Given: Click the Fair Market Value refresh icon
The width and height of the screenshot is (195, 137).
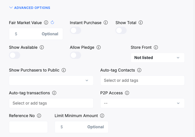Looking at the screenshot, I should [x=52, y=23].
